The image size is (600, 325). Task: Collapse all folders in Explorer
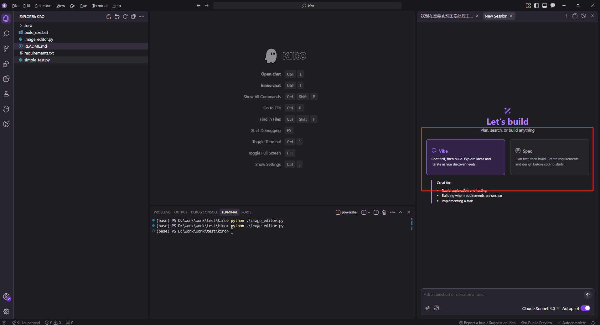[x=133, y=17]
